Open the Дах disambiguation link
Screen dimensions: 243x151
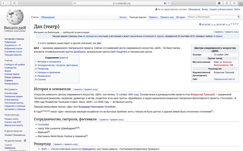tap(99, 43)
